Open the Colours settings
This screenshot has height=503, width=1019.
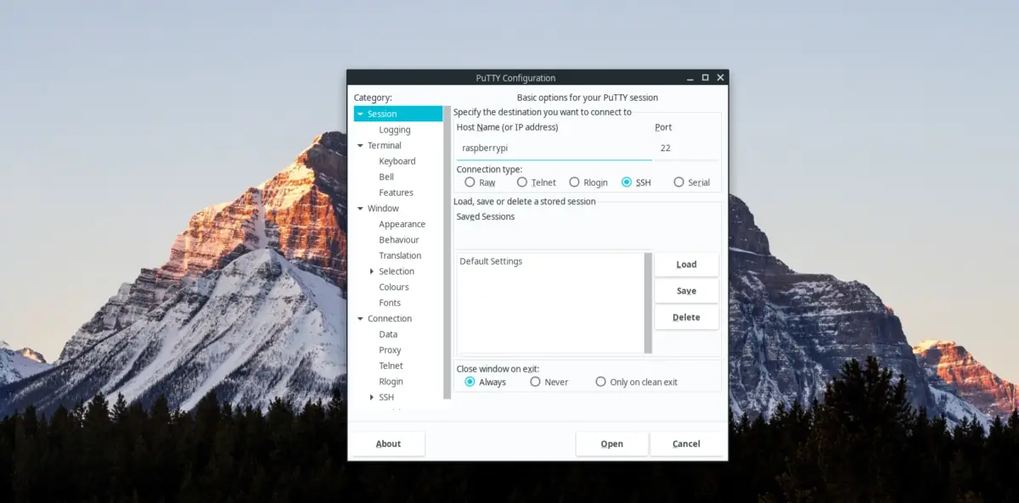(394, 287)
